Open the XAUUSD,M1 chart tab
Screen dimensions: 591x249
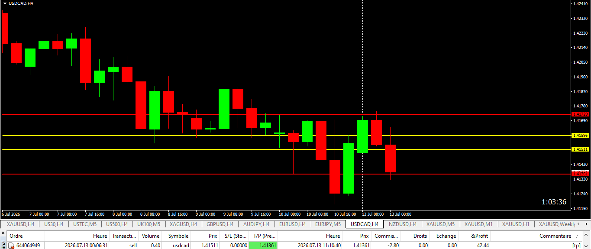click(x=478, y=224)
